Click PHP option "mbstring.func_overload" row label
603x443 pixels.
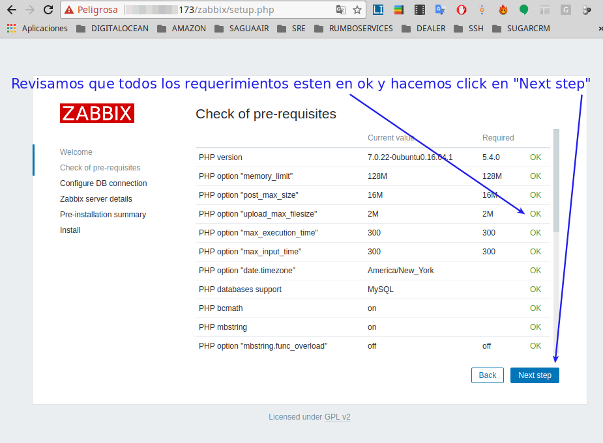click(263, 346)
